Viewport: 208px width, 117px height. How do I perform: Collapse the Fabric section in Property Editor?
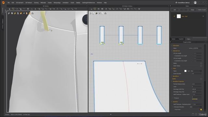tap(172, 69)
